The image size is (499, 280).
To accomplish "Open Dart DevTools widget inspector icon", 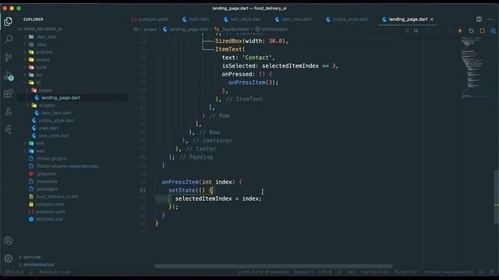I will coord(493,31).
